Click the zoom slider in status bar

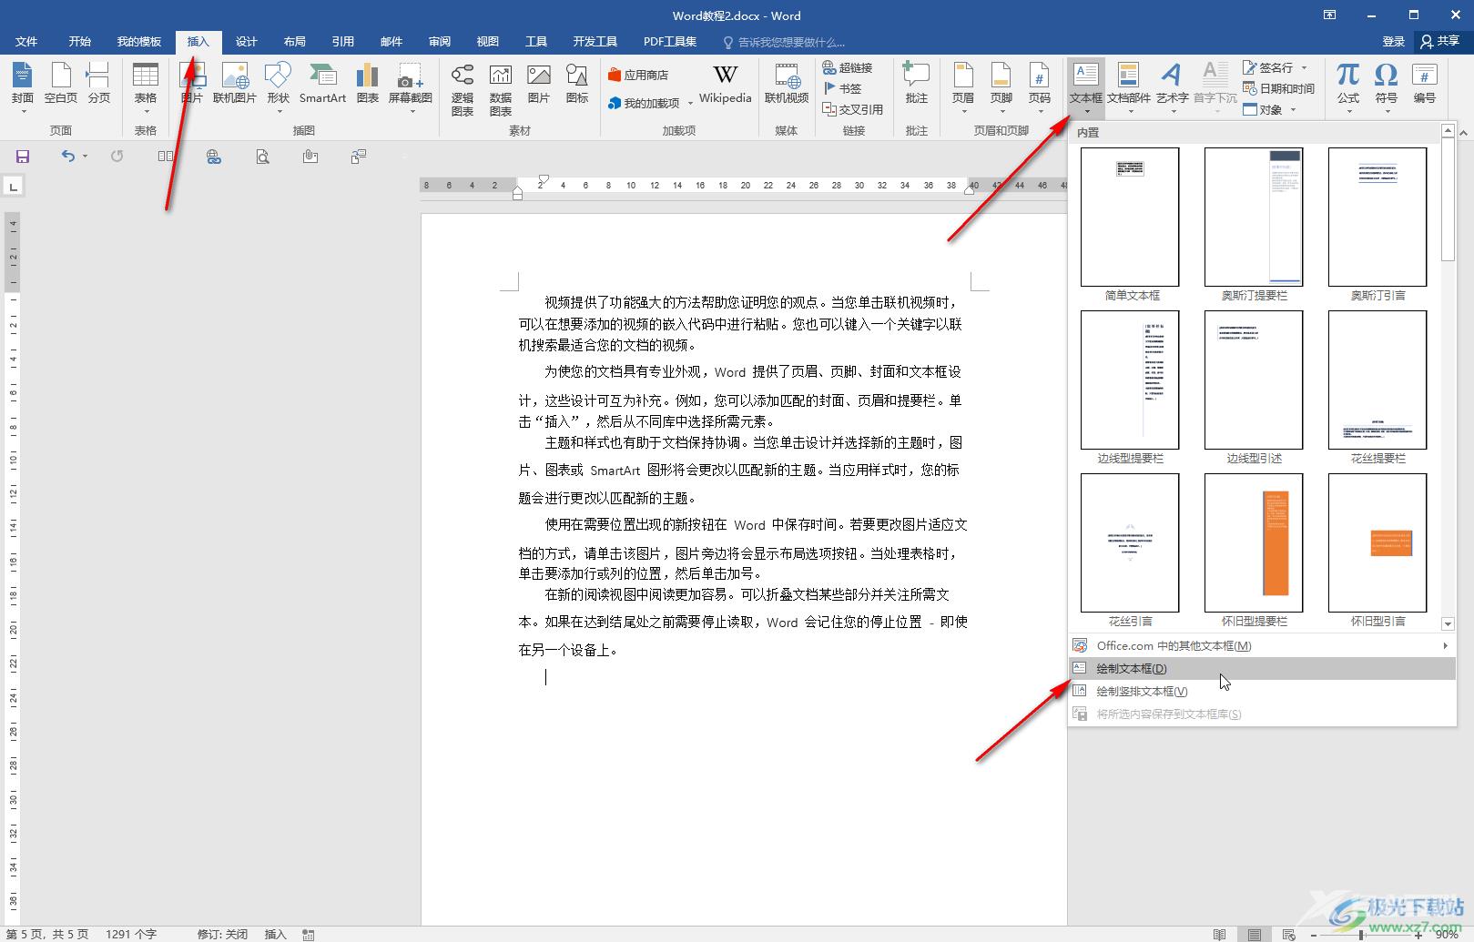pyautogui.click(x=1362, y=935)
